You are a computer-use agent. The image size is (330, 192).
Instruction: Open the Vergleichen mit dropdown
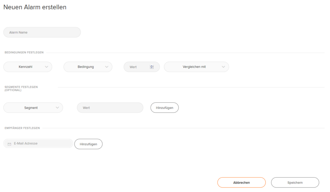[x=196, y=67]
